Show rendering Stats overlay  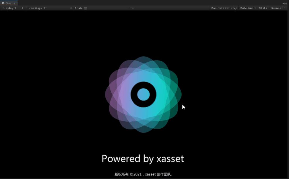(x=263, y=8)
